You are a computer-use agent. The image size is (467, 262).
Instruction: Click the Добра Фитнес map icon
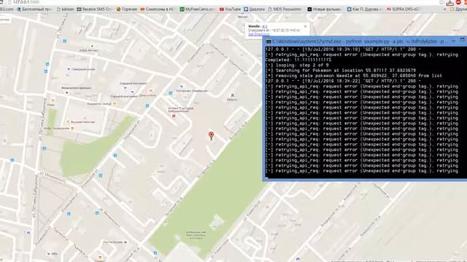[x=92, y=46]
